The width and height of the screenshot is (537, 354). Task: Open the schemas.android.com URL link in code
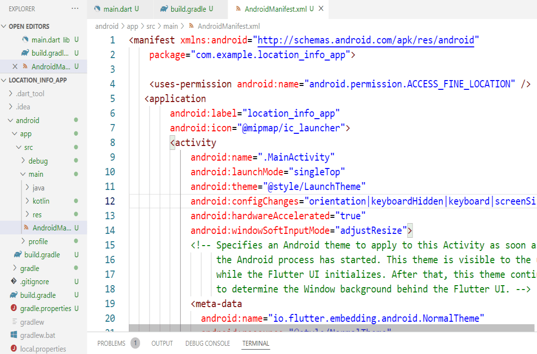click(x=366, y=40)
